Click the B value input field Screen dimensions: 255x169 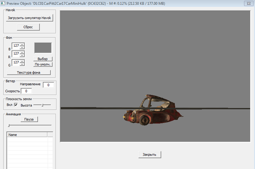(x=16, y=46)
